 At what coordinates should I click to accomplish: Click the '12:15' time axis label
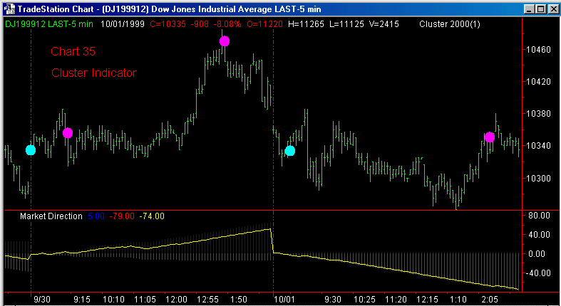coord(427,299)
